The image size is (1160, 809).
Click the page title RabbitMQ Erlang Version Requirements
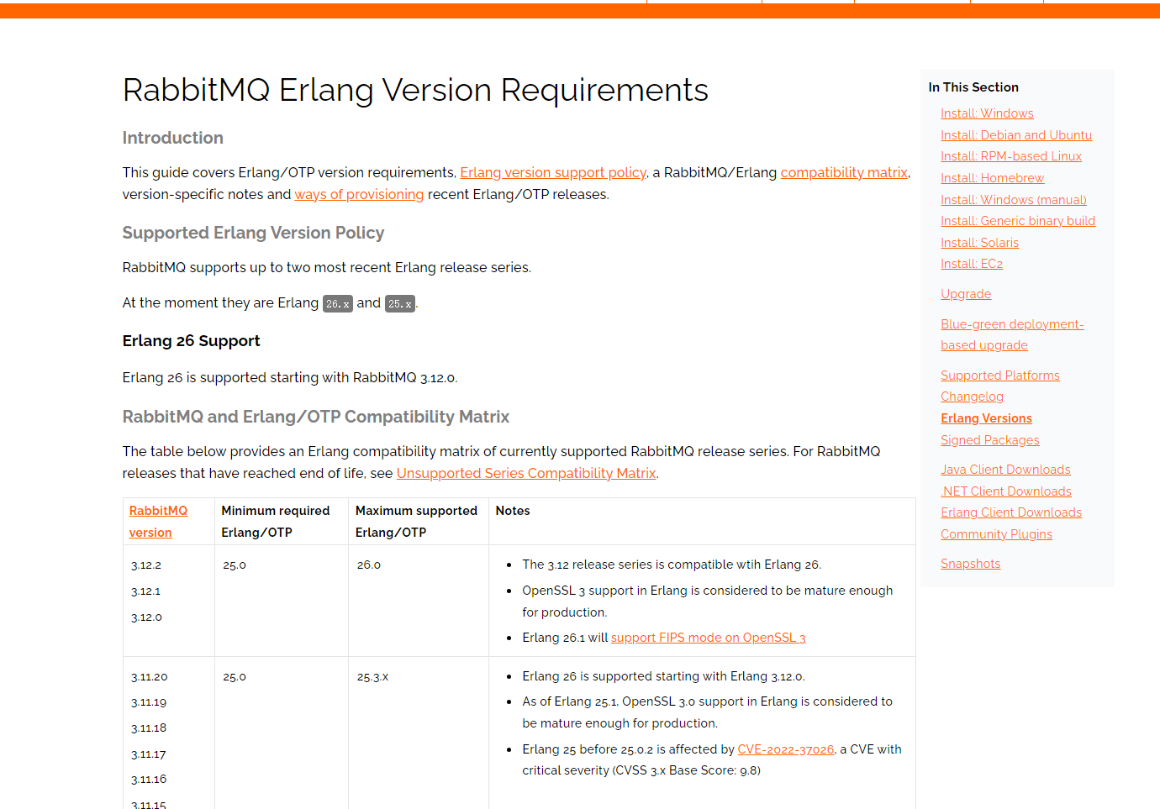pyautogui.click(x=415, y=90)
